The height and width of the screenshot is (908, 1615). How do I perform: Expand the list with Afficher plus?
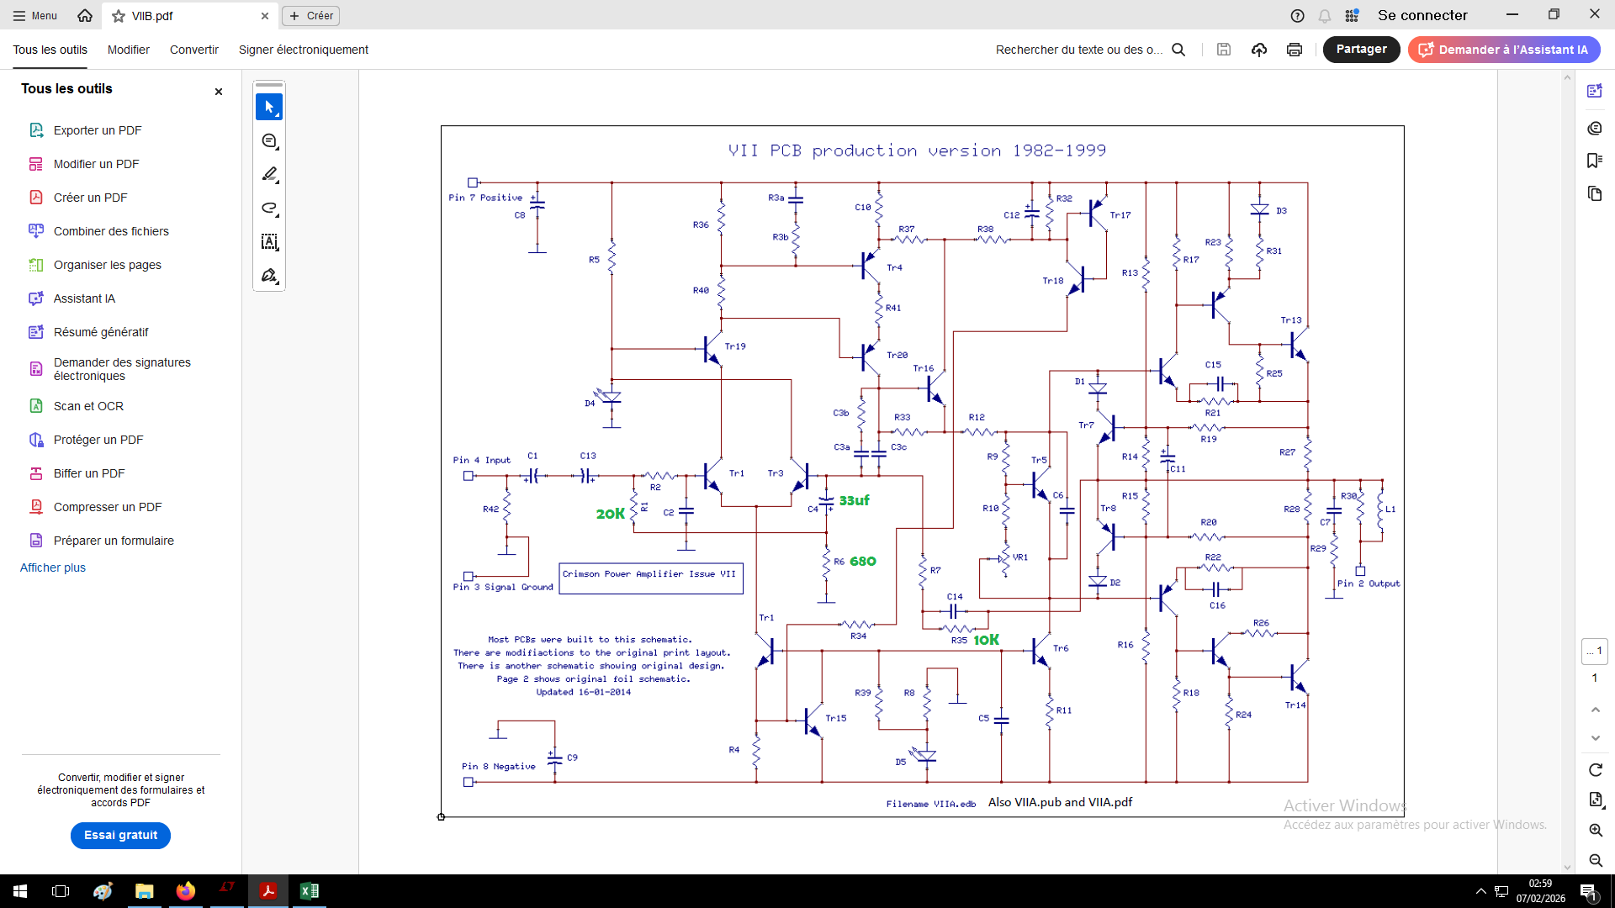53,567
